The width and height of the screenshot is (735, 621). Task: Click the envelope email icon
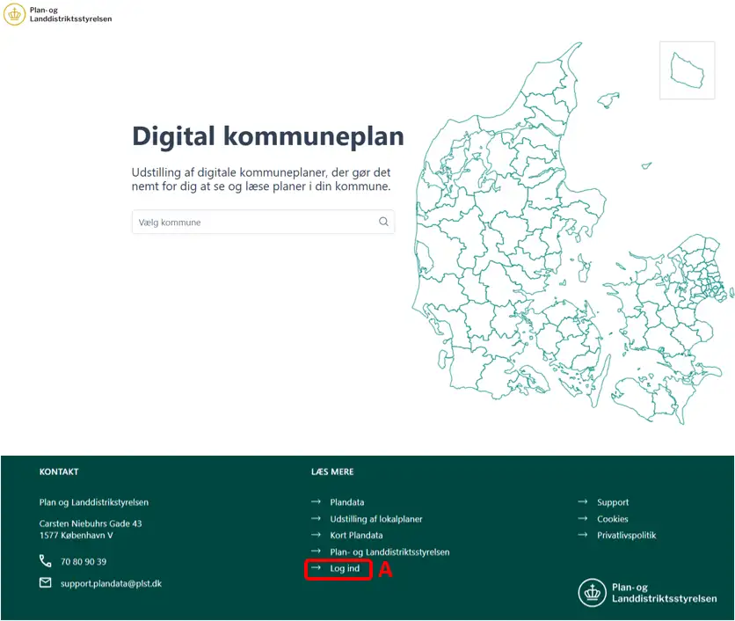[46, 583]
